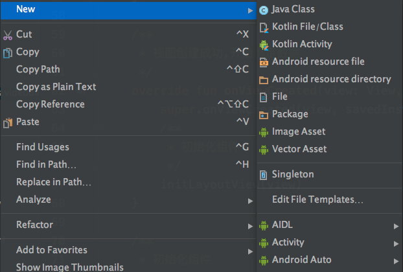
Task: Click the Android resource directory folder icon
Action: tap(264, 80)
